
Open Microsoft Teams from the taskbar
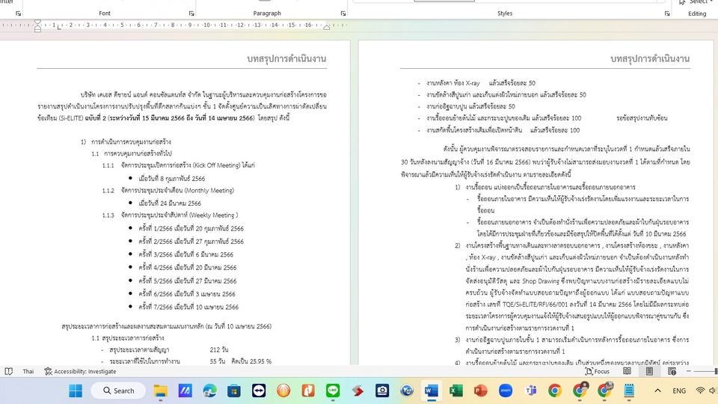click(x=530, y=391)
